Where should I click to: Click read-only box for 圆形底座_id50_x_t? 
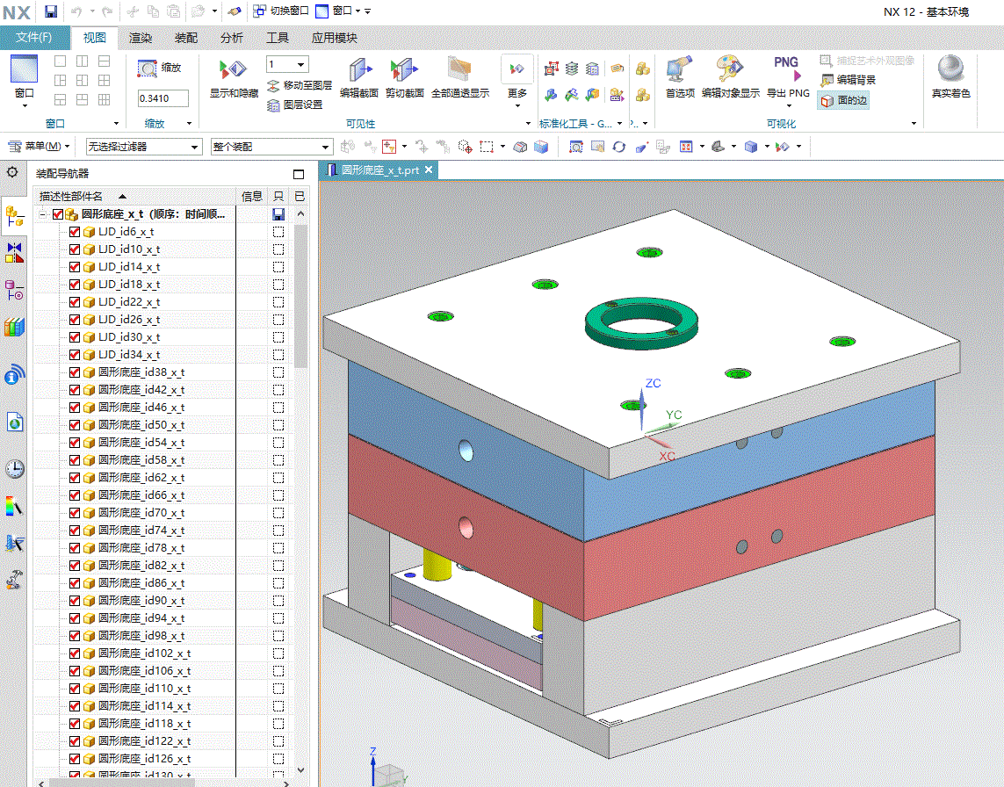tap(278, 425)
